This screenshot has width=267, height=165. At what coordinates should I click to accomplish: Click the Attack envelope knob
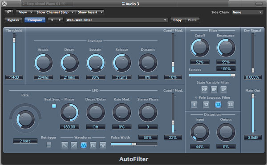point(44,63)
